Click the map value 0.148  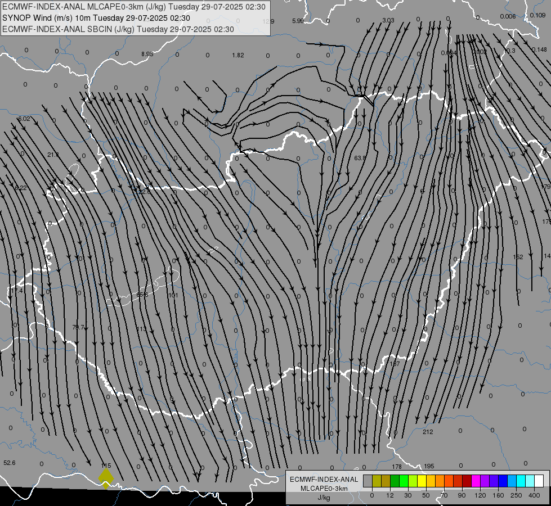click(539, 49)
